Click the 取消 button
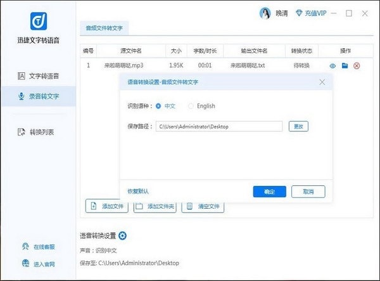Image resolution: width=380 pixels, height=281 pixels. [308, 191]
